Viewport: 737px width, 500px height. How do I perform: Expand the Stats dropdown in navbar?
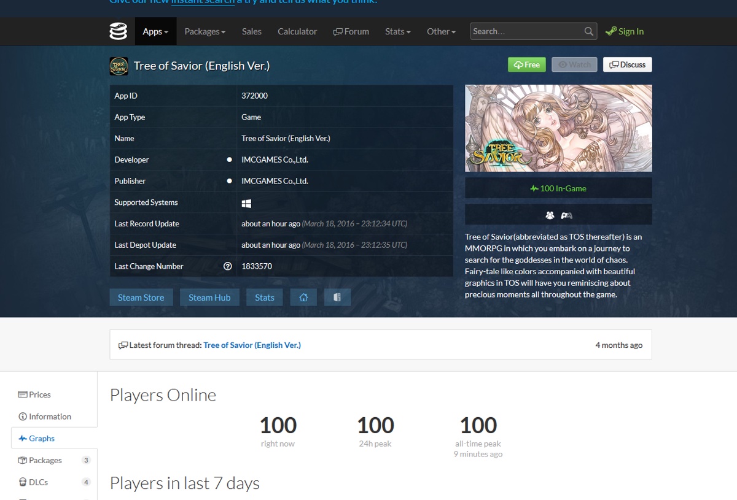398,31
